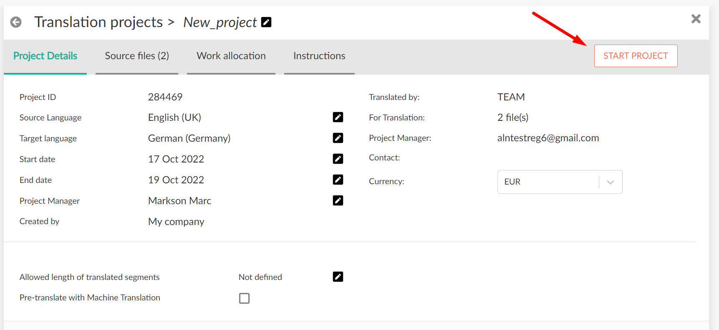Edit Target language German pencil icon

click(338, 138)
